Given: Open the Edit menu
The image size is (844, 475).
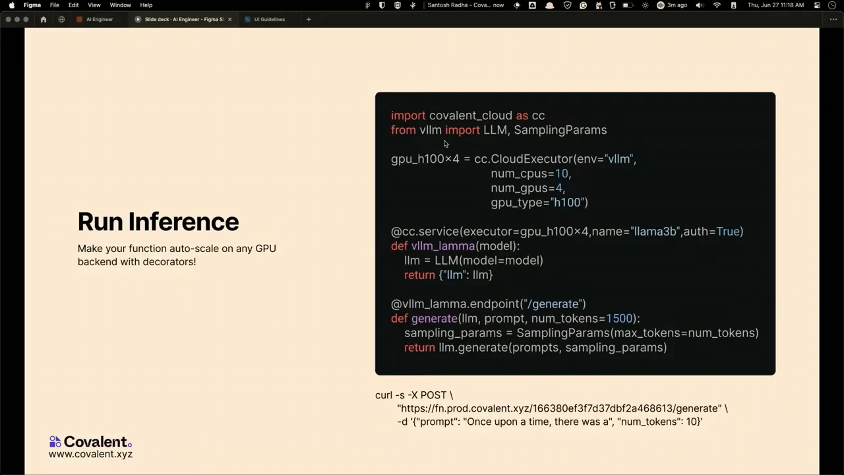Looking at the screenshot, I should 74,5.
